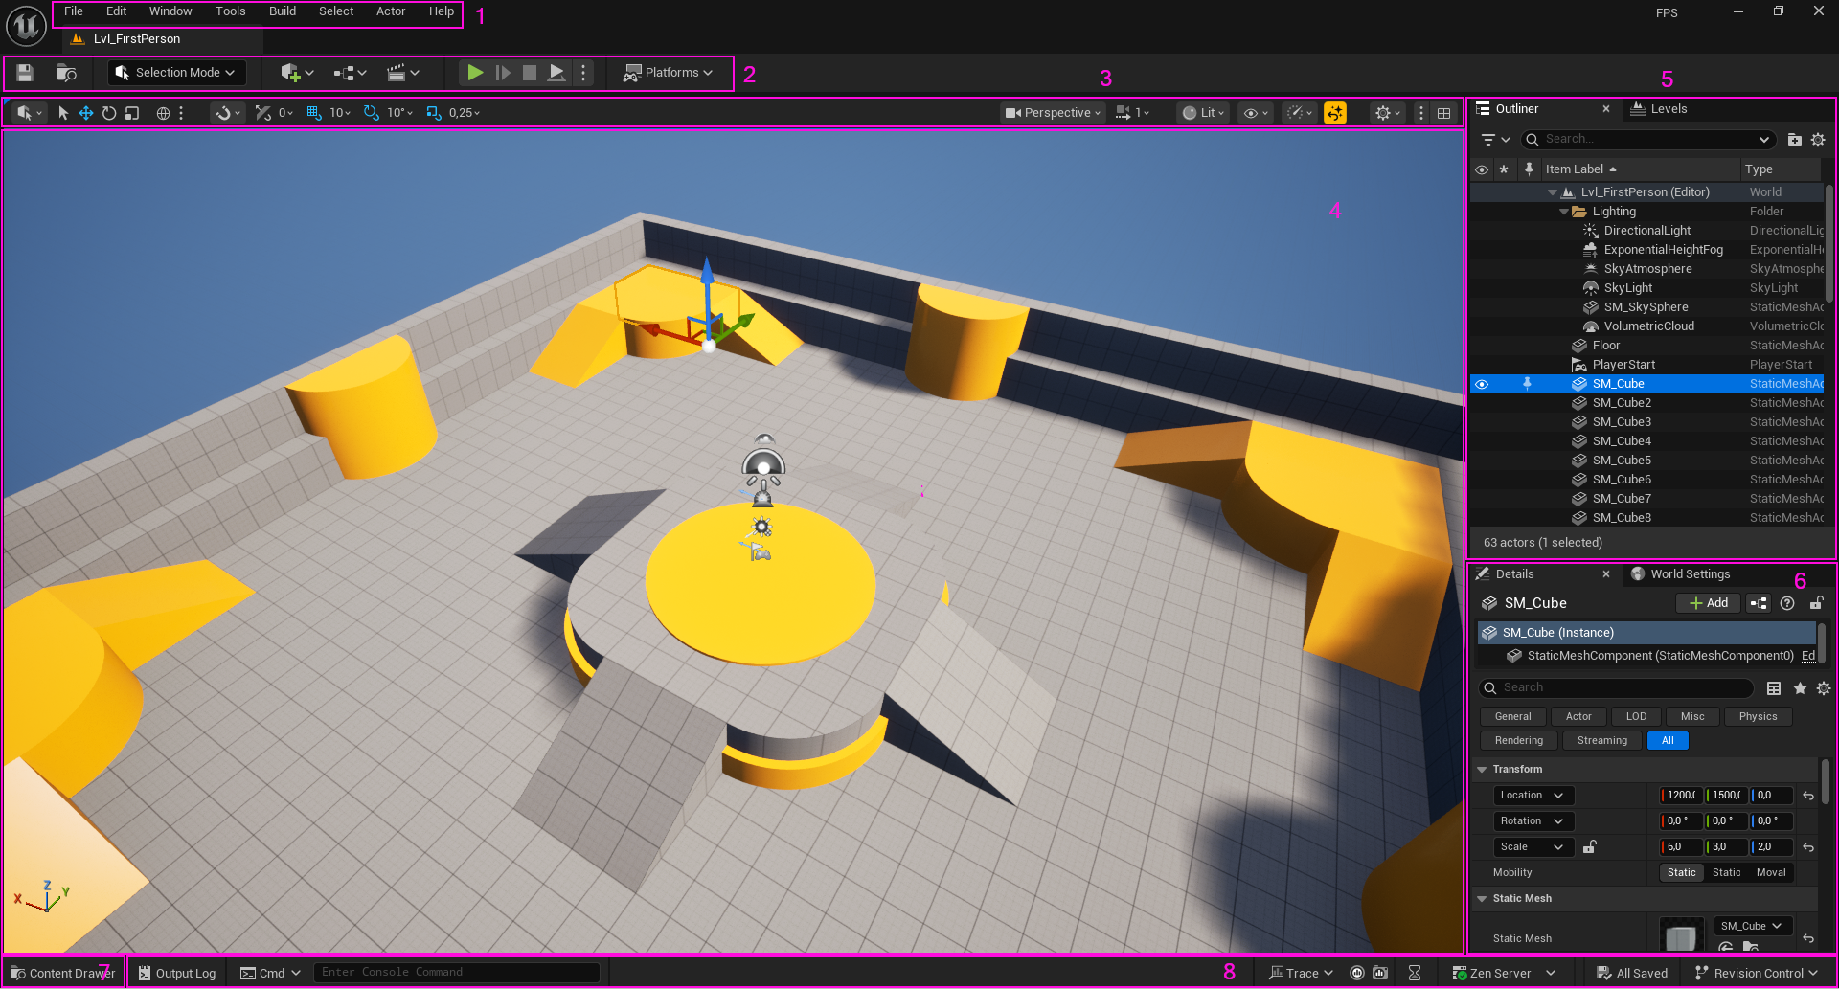1839x989 pixels.
Task: Toggle the Scale lock ratio padlock
Action: (x=1590, y=847)
